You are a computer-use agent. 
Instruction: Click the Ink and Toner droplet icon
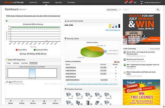tap(65, 21)
